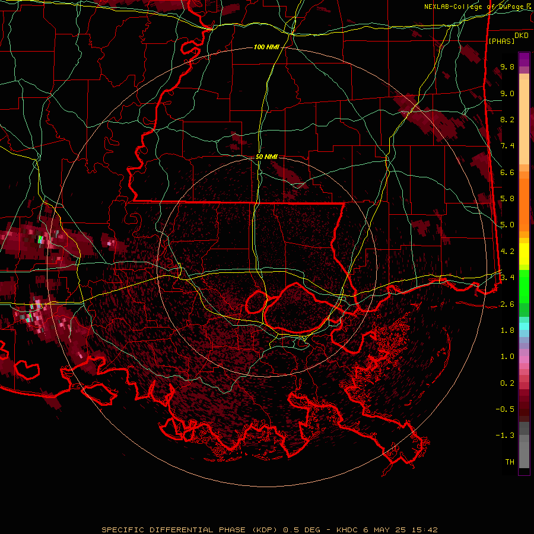
Task: Click the cyan band of the color bar
Action: 524,326
